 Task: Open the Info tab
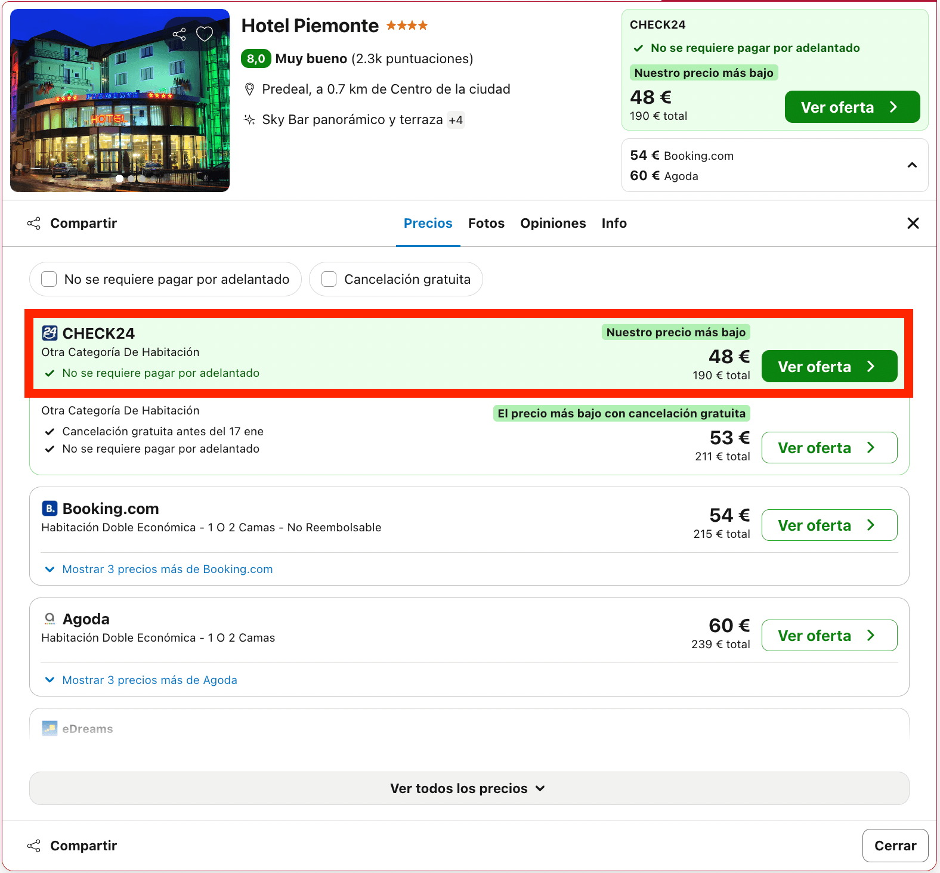tap(614, 223)
